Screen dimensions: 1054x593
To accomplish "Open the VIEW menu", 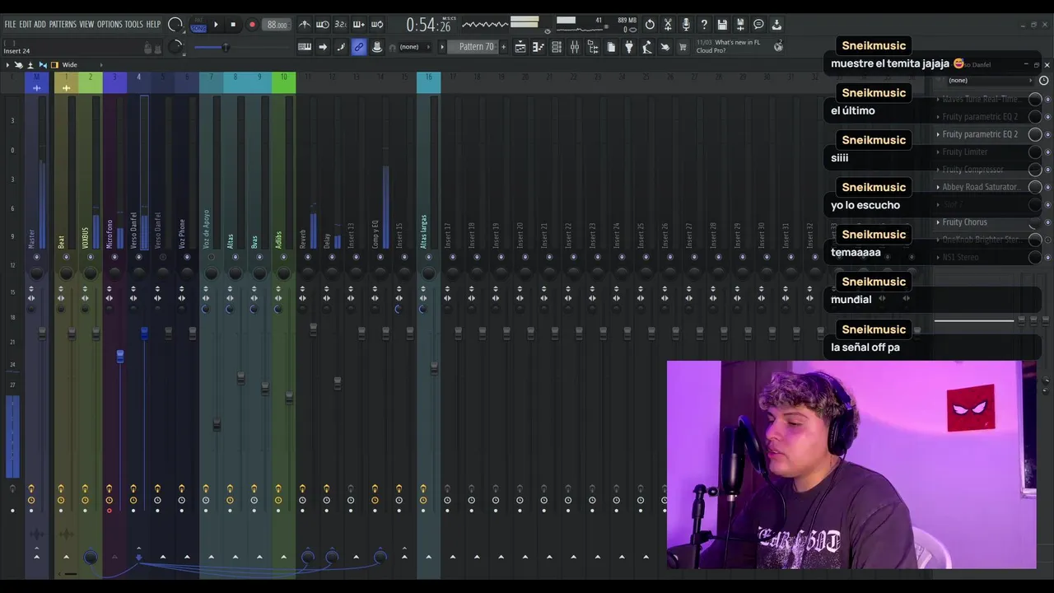I will coord(86,24).
